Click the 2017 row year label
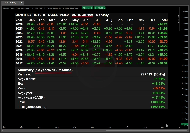 (x=19, y=63)
